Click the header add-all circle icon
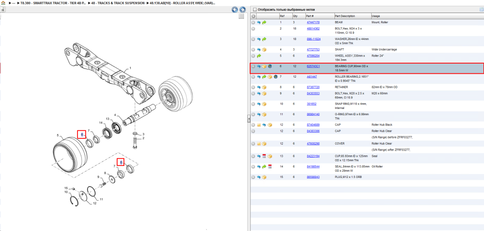The image size is (484, 231). coord(253,16)
